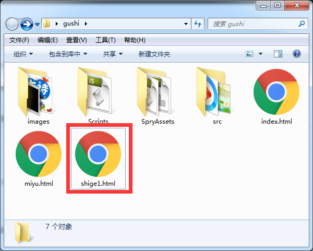Viewport: 313px width, 251px height.
Task: Open the recent pages dropdown arrow
Action: (38, 25)
